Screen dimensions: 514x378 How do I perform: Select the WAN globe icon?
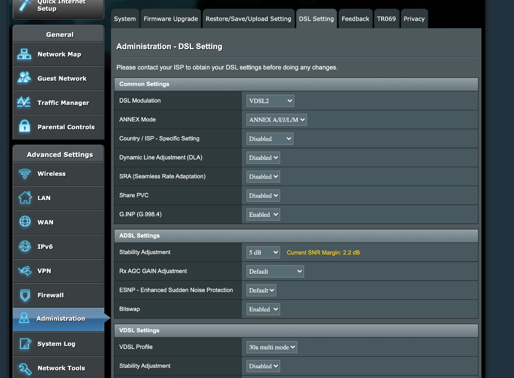[x=25, y=222]
